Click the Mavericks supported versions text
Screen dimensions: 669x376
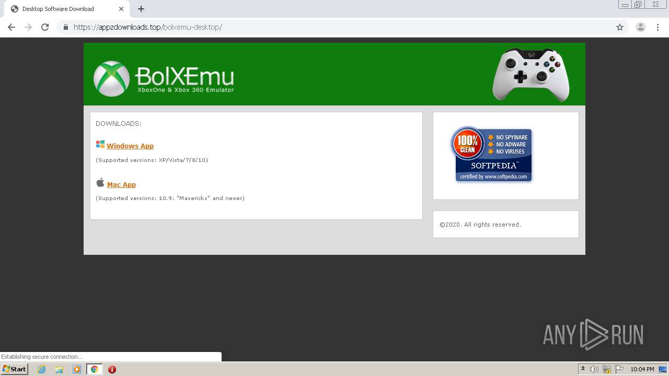(x=170, y=198)
